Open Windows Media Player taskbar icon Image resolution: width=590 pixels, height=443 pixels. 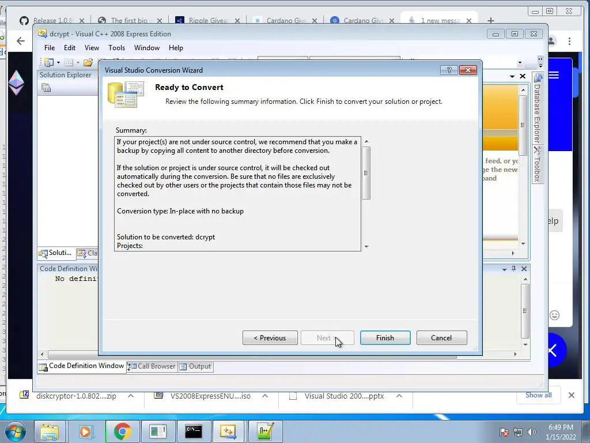(x=85, y=431)
